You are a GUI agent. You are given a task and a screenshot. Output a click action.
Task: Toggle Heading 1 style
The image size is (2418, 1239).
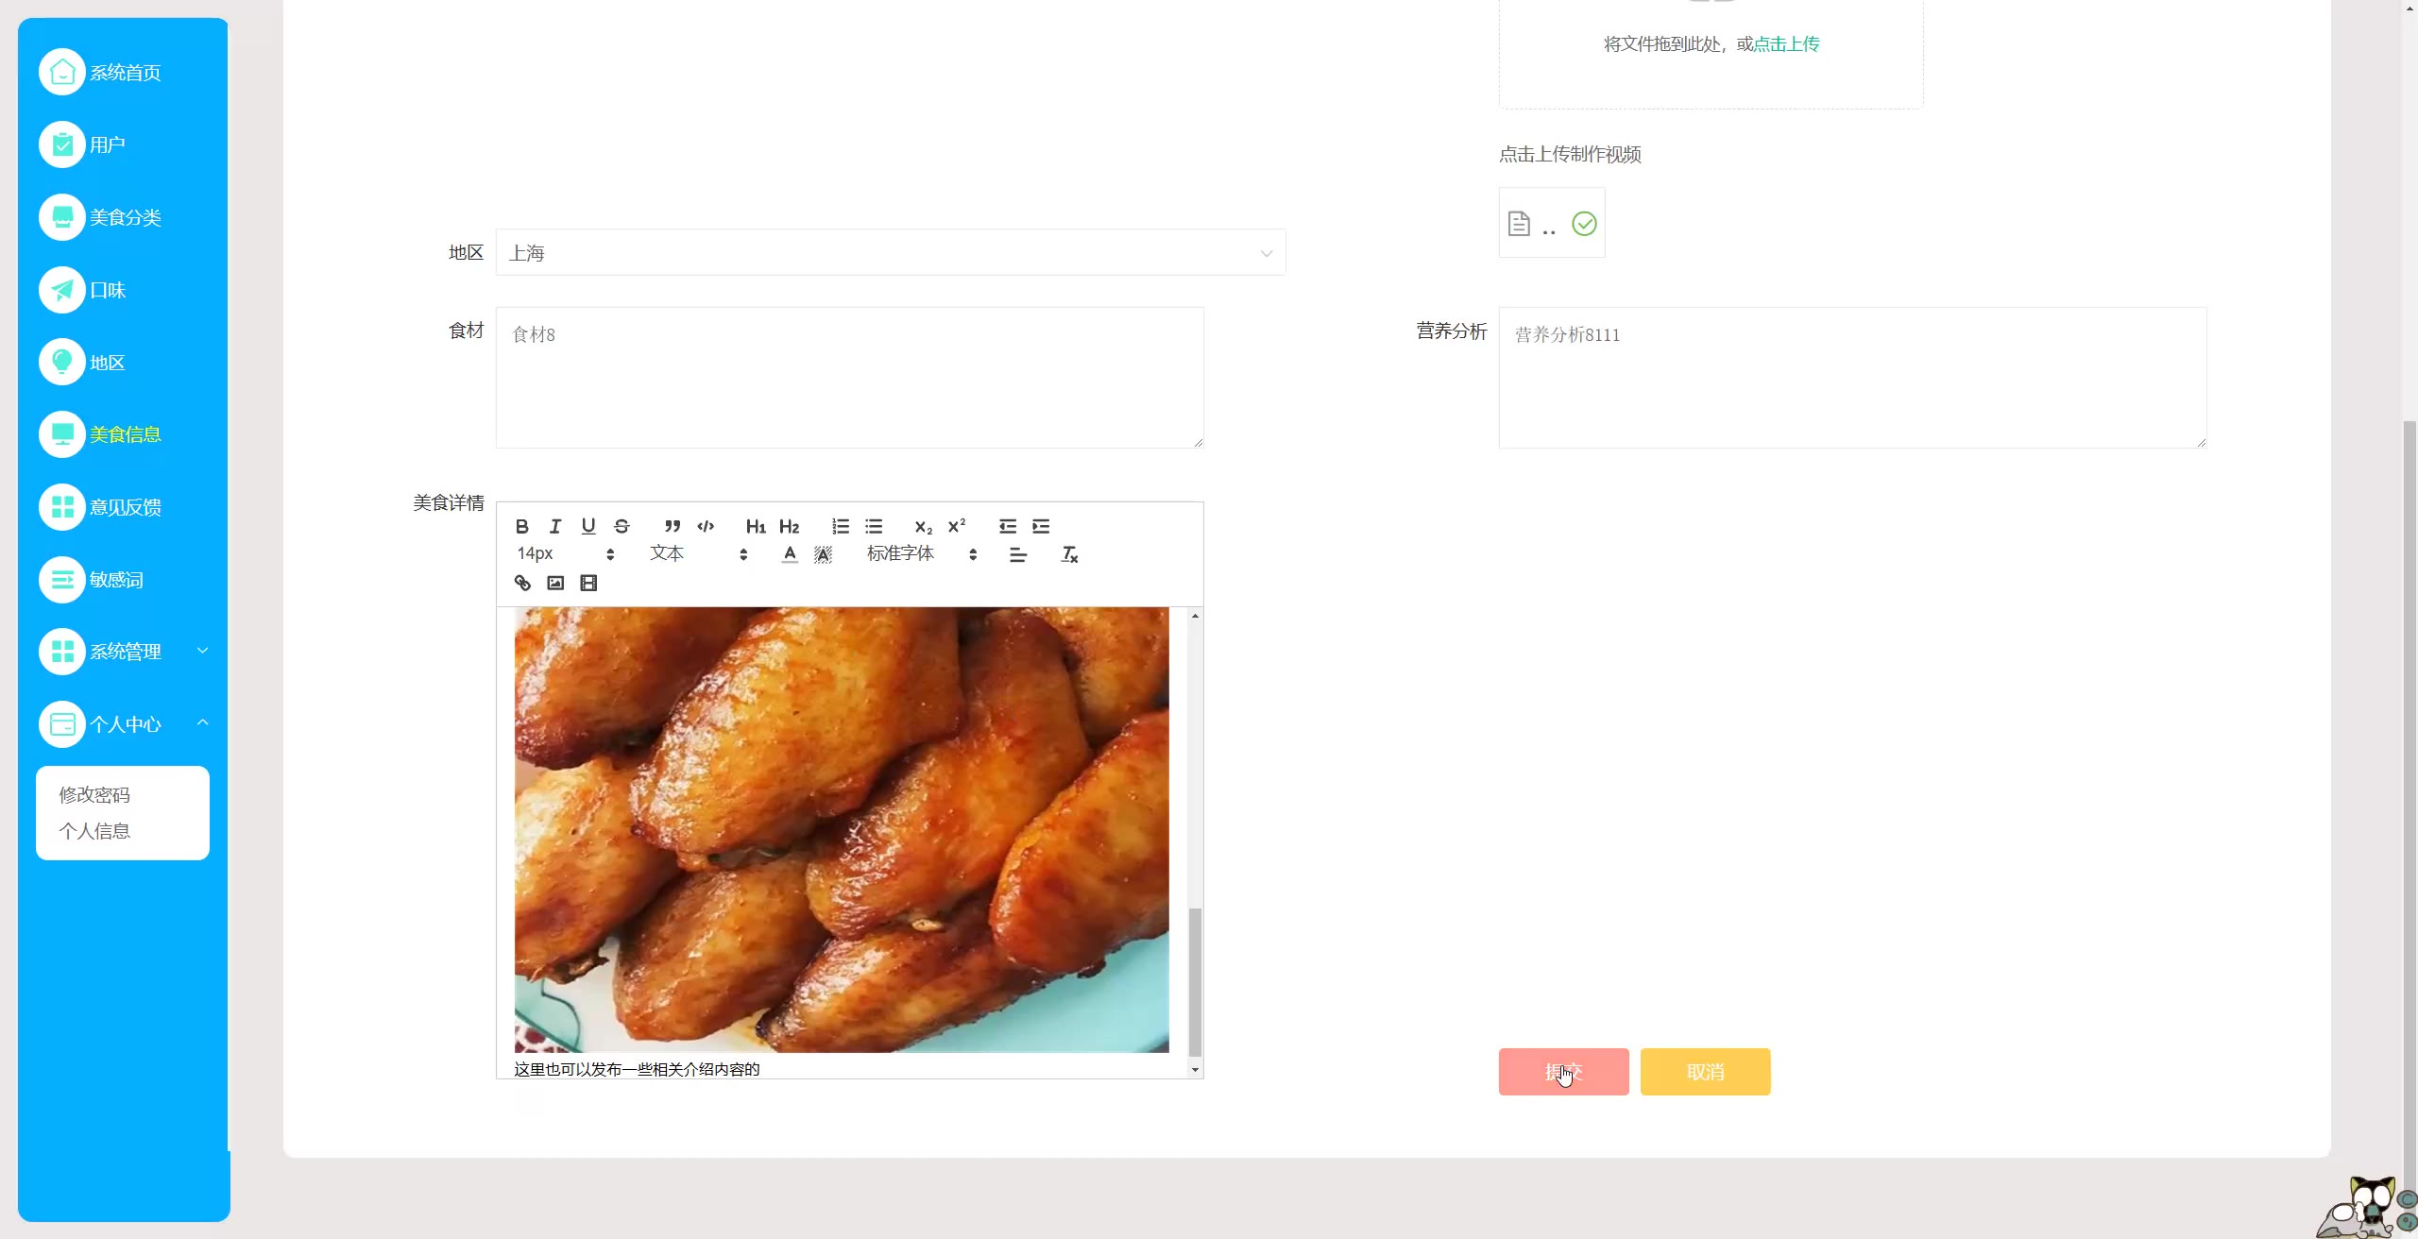(756, 526)
